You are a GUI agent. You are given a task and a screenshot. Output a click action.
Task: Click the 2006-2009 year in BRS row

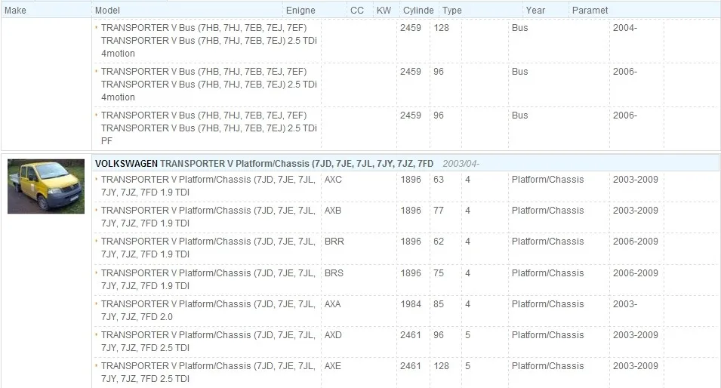pos(636,273)
